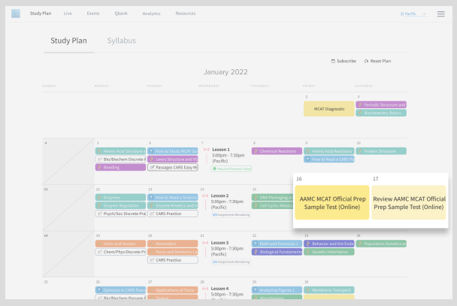Open Periodic Structure and event
Image resolution: width=457 pixels, height=306 pixels.
(x=381, y=105)
